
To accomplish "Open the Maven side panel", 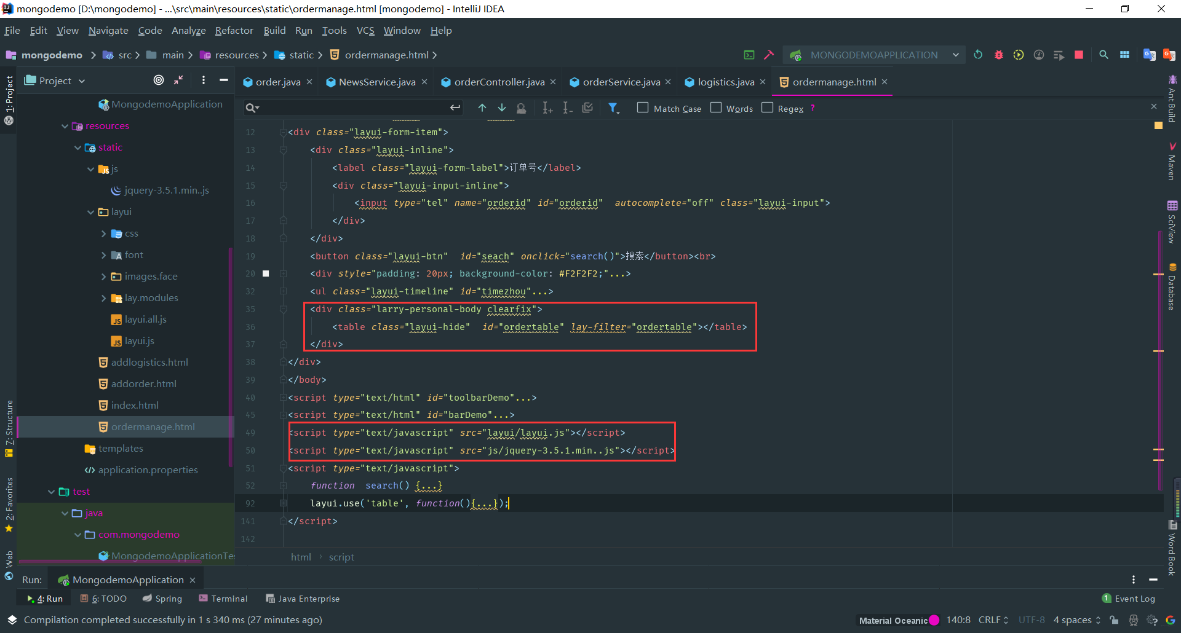I will point(1172,161).
